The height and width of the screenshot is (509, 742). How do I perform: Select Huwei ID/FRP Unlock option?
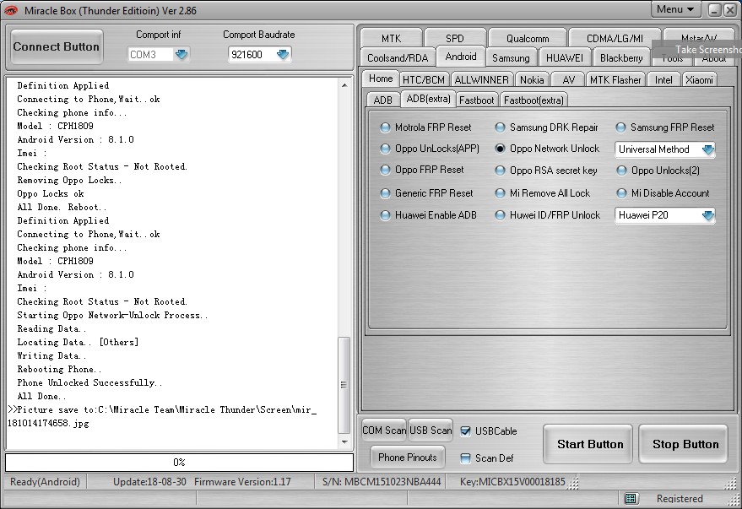(x=500, y=215)
